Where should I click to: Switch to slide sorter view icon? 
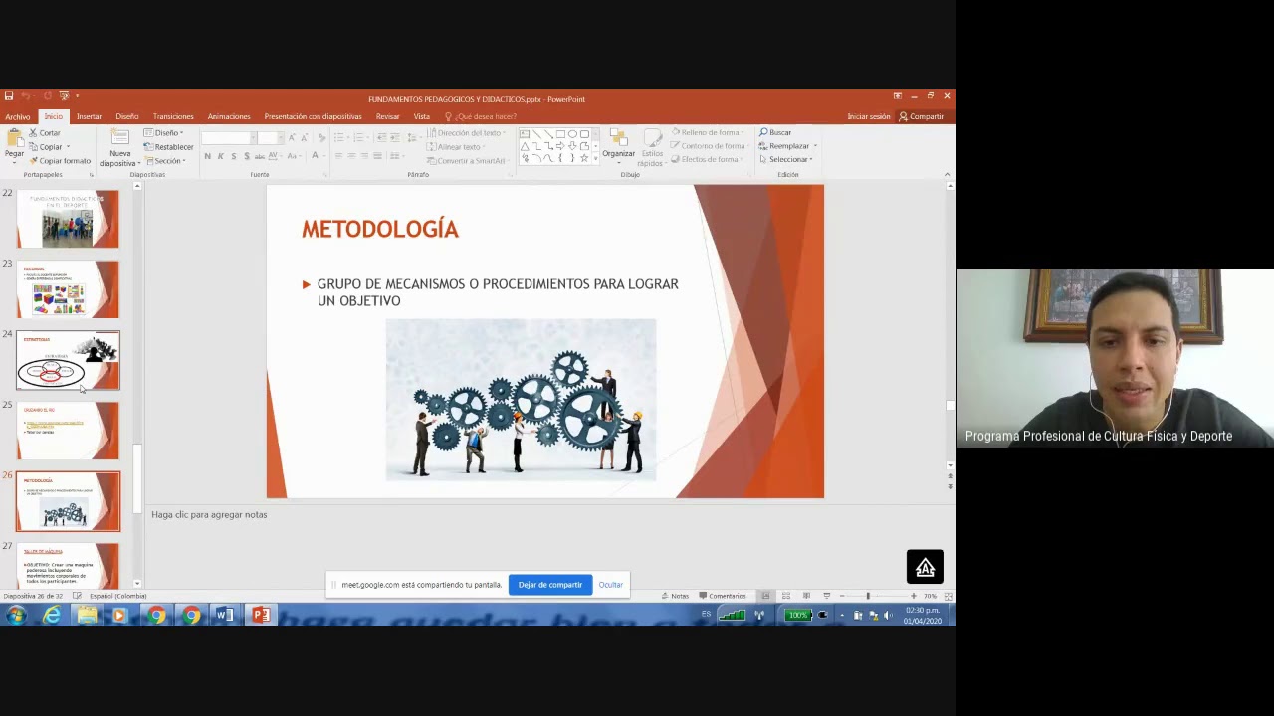coord(785,596)
